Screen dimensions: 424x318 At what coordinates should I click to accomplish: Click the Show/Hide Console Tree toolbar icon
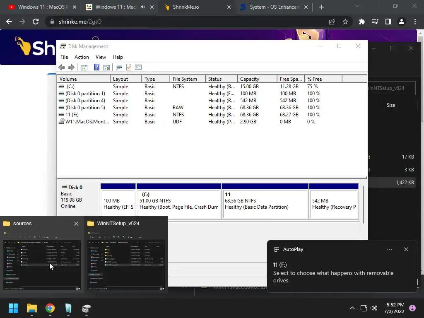pyautogui.click(x=84, y=67)
